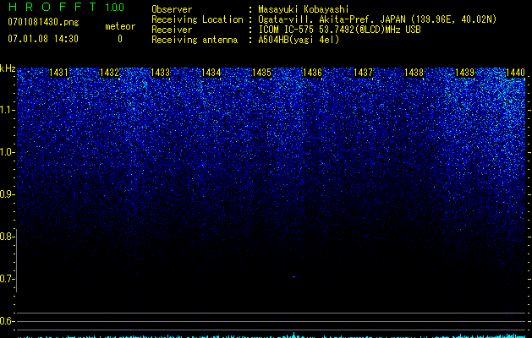This screenshot has height=338, width=532.
Task: Click the kHz axis unit label
Action: [8, 68]
